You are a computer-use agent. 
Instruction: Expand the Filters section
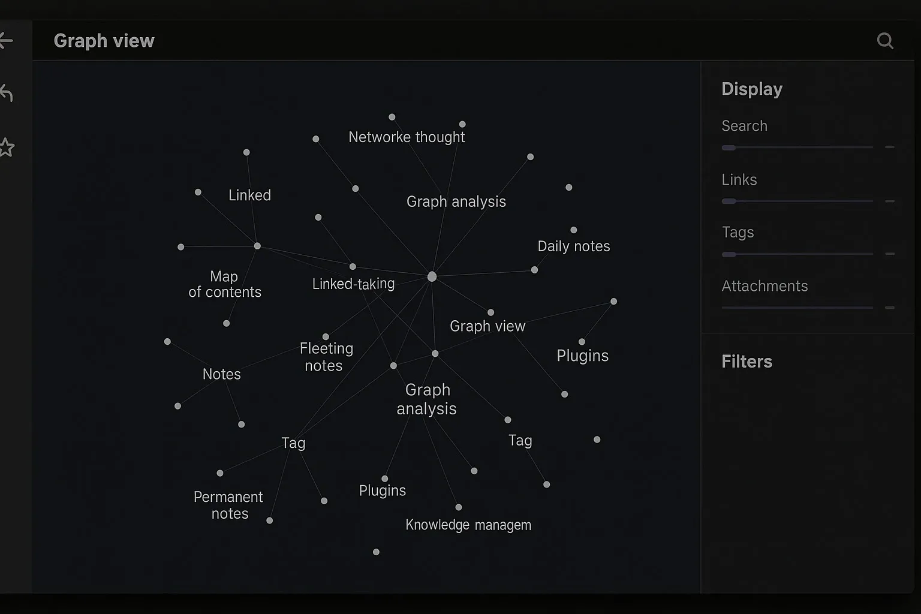pyautogui.click(x=747, y=362)
